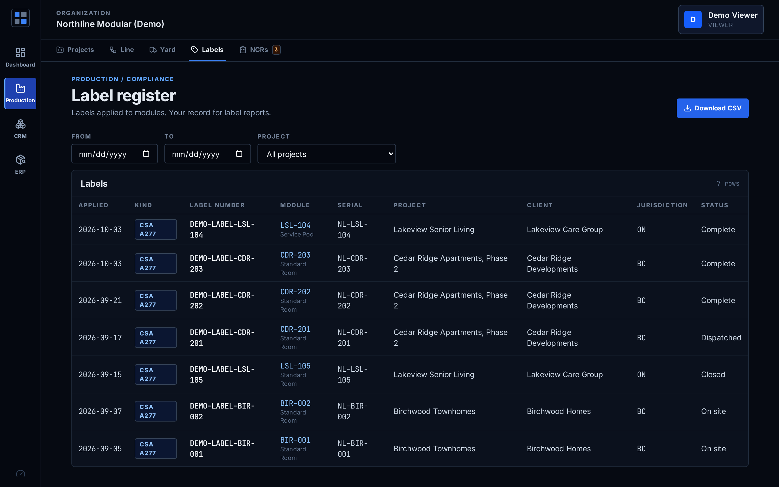This screenshot has width=779, height=487.
Task: Focus the From date input field
Action: [115, 154]
